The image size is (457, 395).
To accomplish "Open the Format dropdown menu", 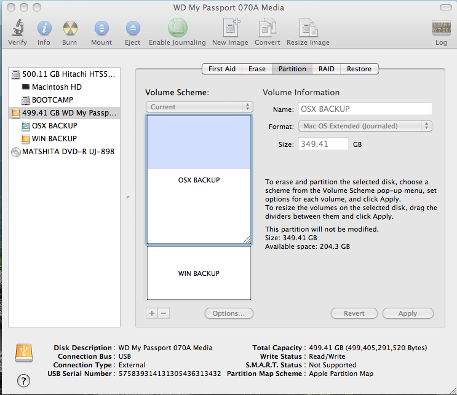I will pyautogui.click(x=365, y=126).
